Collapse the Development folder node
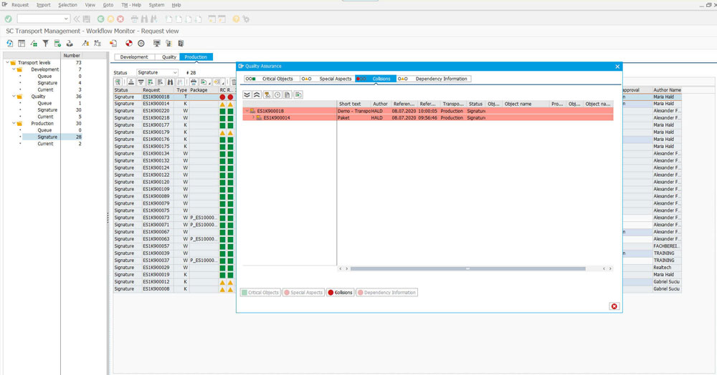This screenshot has width=717, height=375. coord(14,69)
